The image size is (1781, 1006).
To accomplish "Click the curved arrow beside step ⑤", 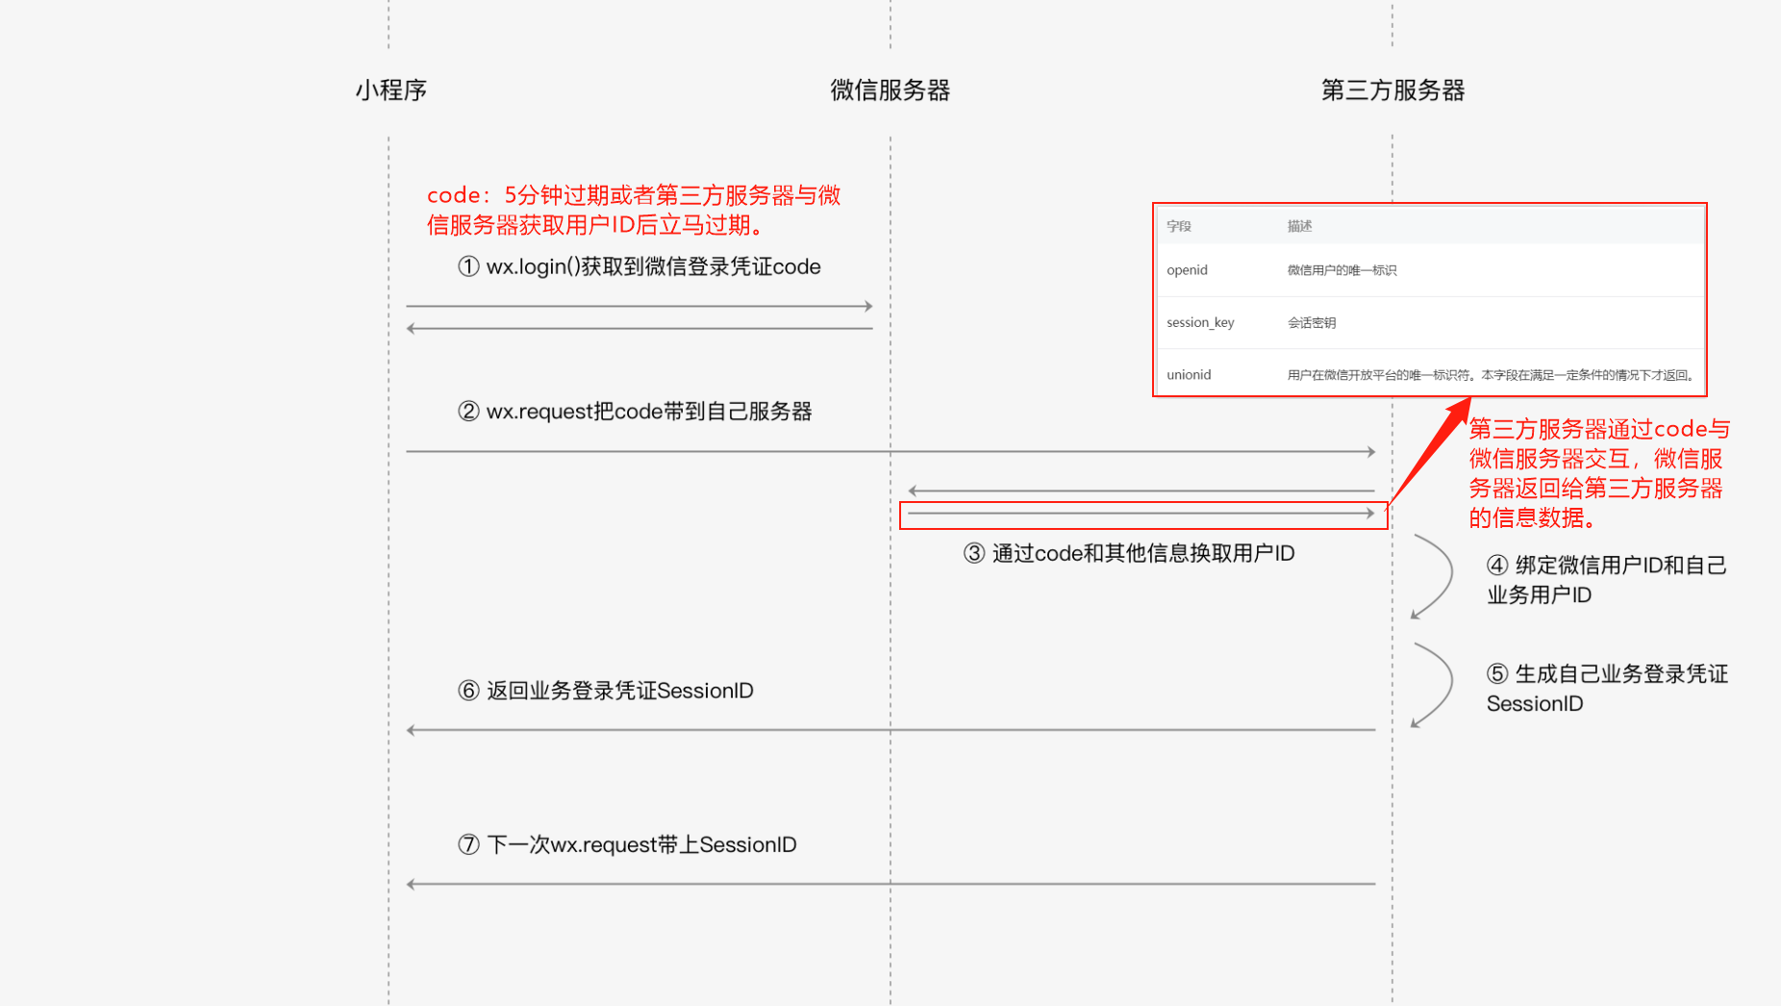I will (x=1436, y=686).
